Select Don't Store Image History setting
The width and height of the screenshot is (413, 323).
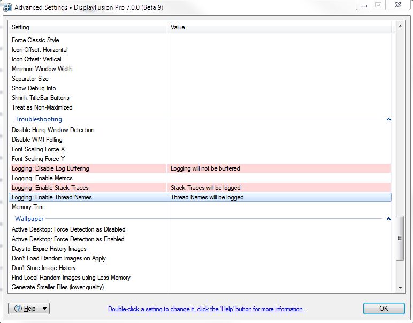(44, 268)
